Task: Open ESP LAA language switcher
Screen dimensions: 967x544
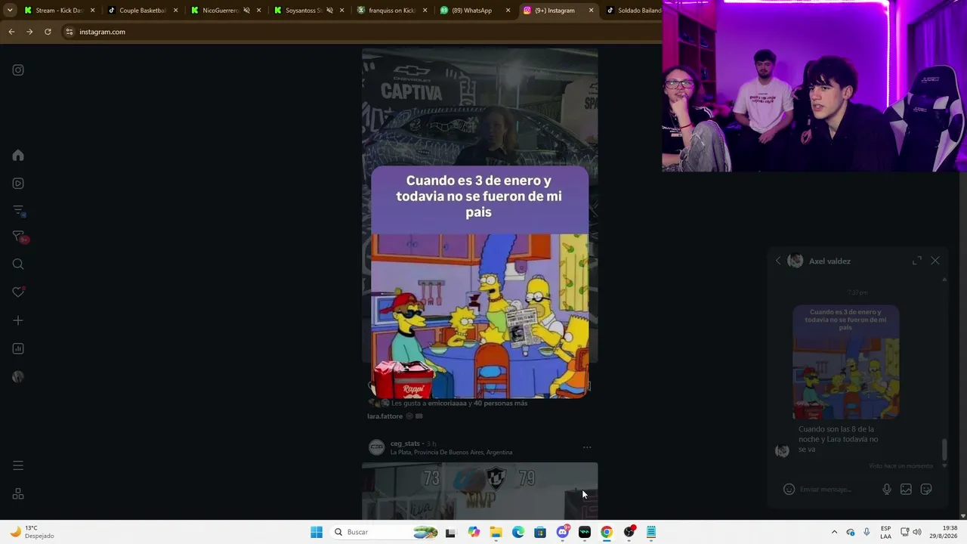Action: pyautogui.click(x=885, y=532)
